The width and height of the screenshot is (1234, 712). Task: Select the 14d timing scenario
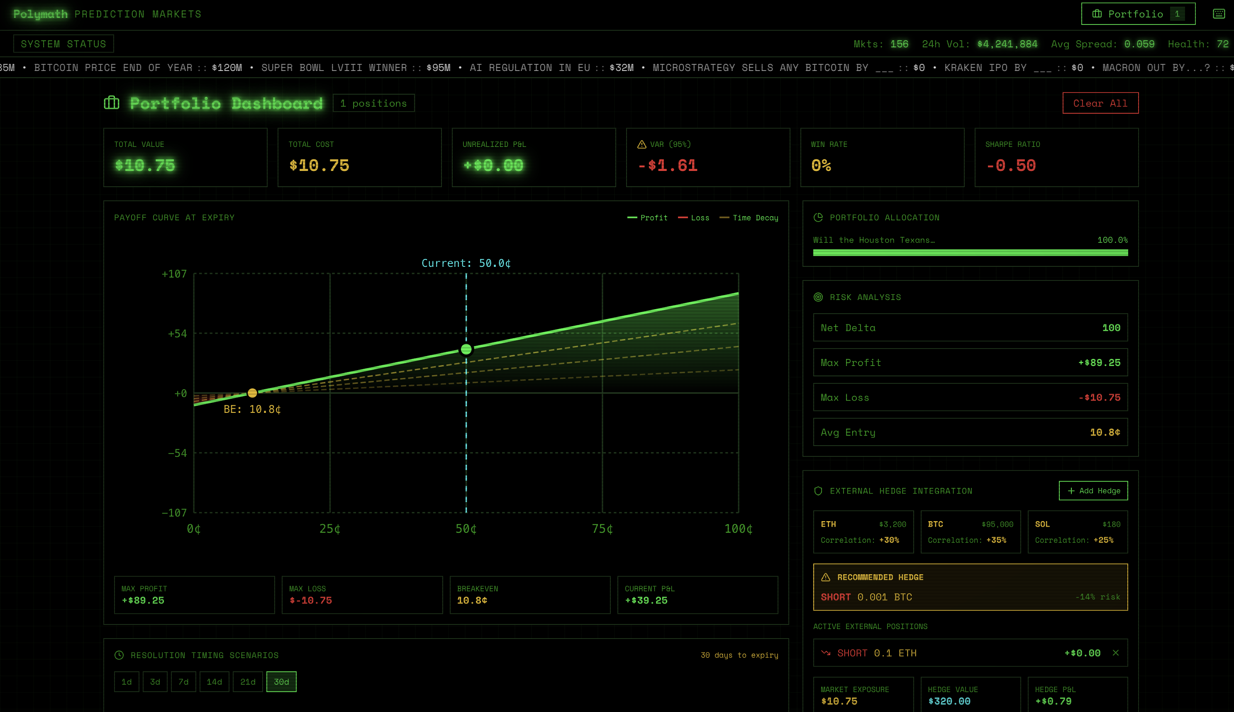point(214,682)
